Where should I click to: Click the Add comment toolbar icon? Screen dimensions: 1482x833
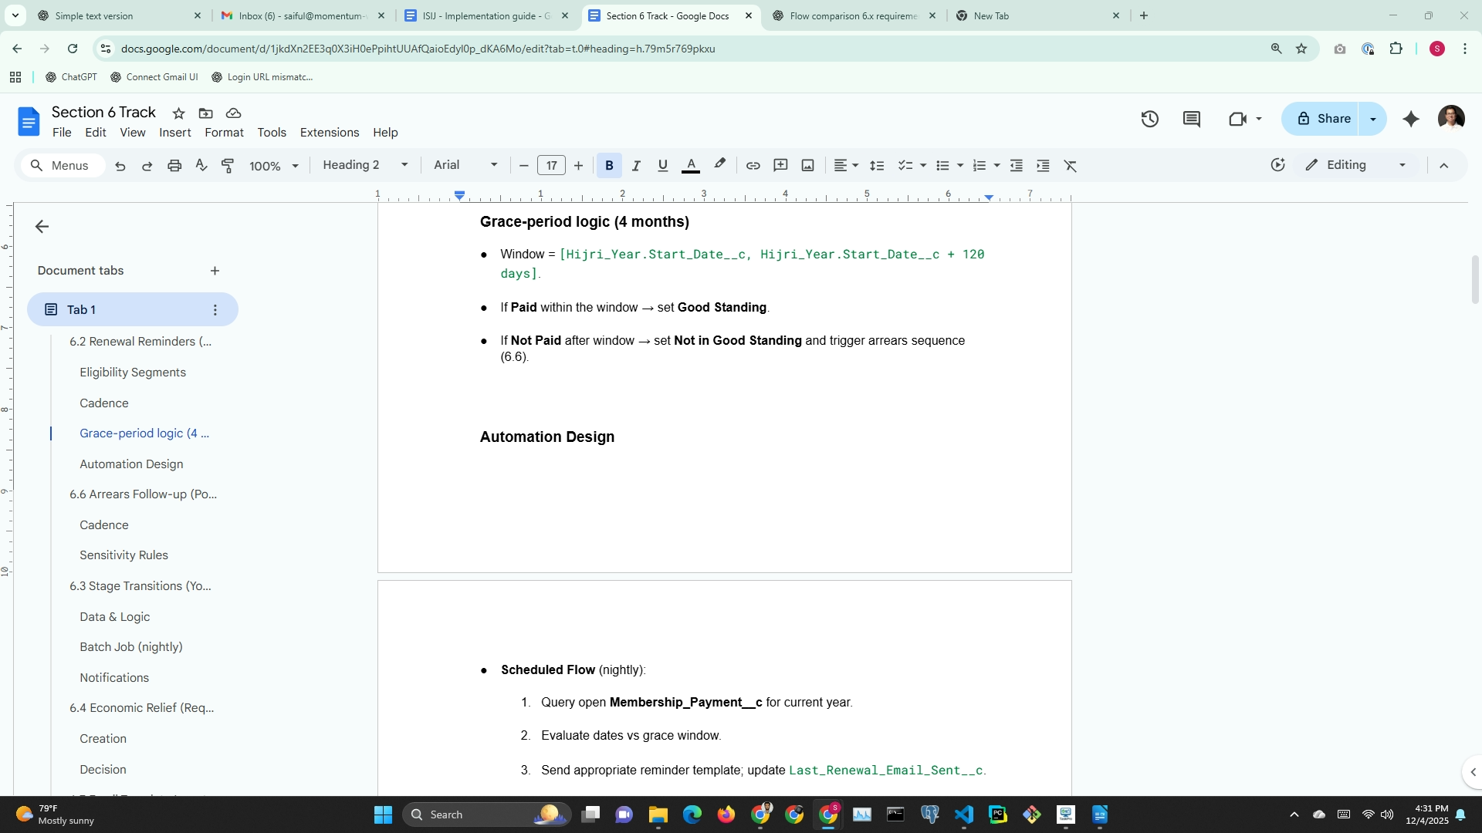click(x=780, y=166)
